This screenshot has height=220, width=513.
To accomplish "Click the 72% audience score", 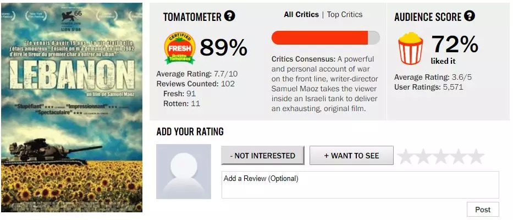I will pos(454,45).
